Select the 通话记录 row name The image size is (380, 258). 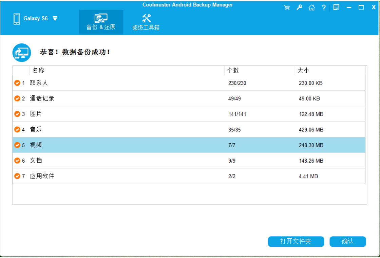click(42, 98)
